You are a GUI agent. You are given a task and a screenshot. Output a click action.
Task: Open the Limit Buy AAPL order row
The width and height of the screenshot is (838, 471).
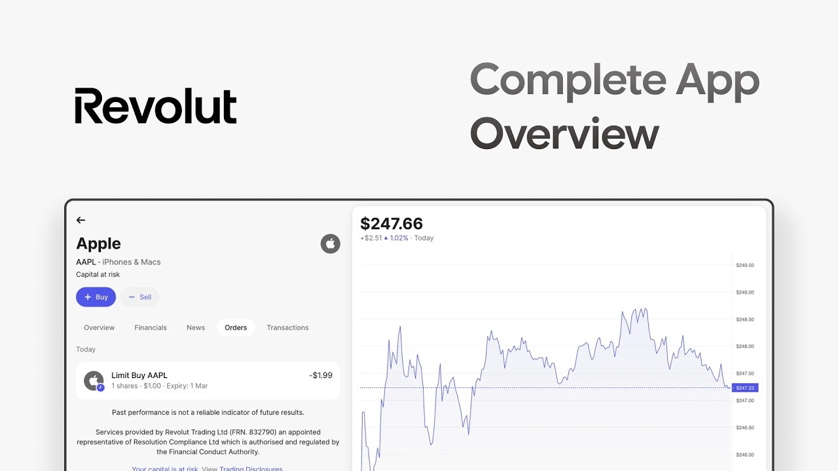[208, 381]
